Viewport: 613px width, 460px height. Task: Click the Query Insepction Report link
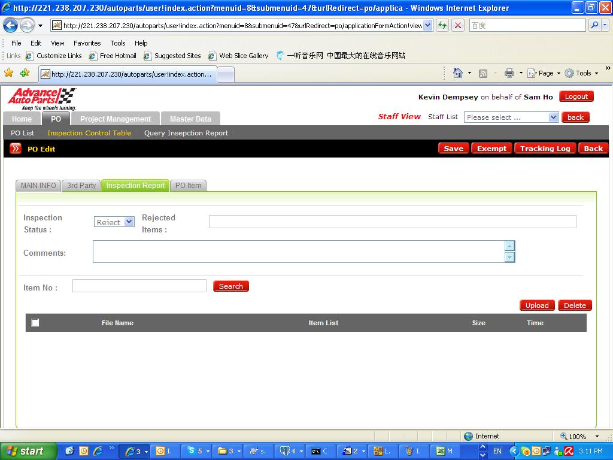(x=186, y=133)
